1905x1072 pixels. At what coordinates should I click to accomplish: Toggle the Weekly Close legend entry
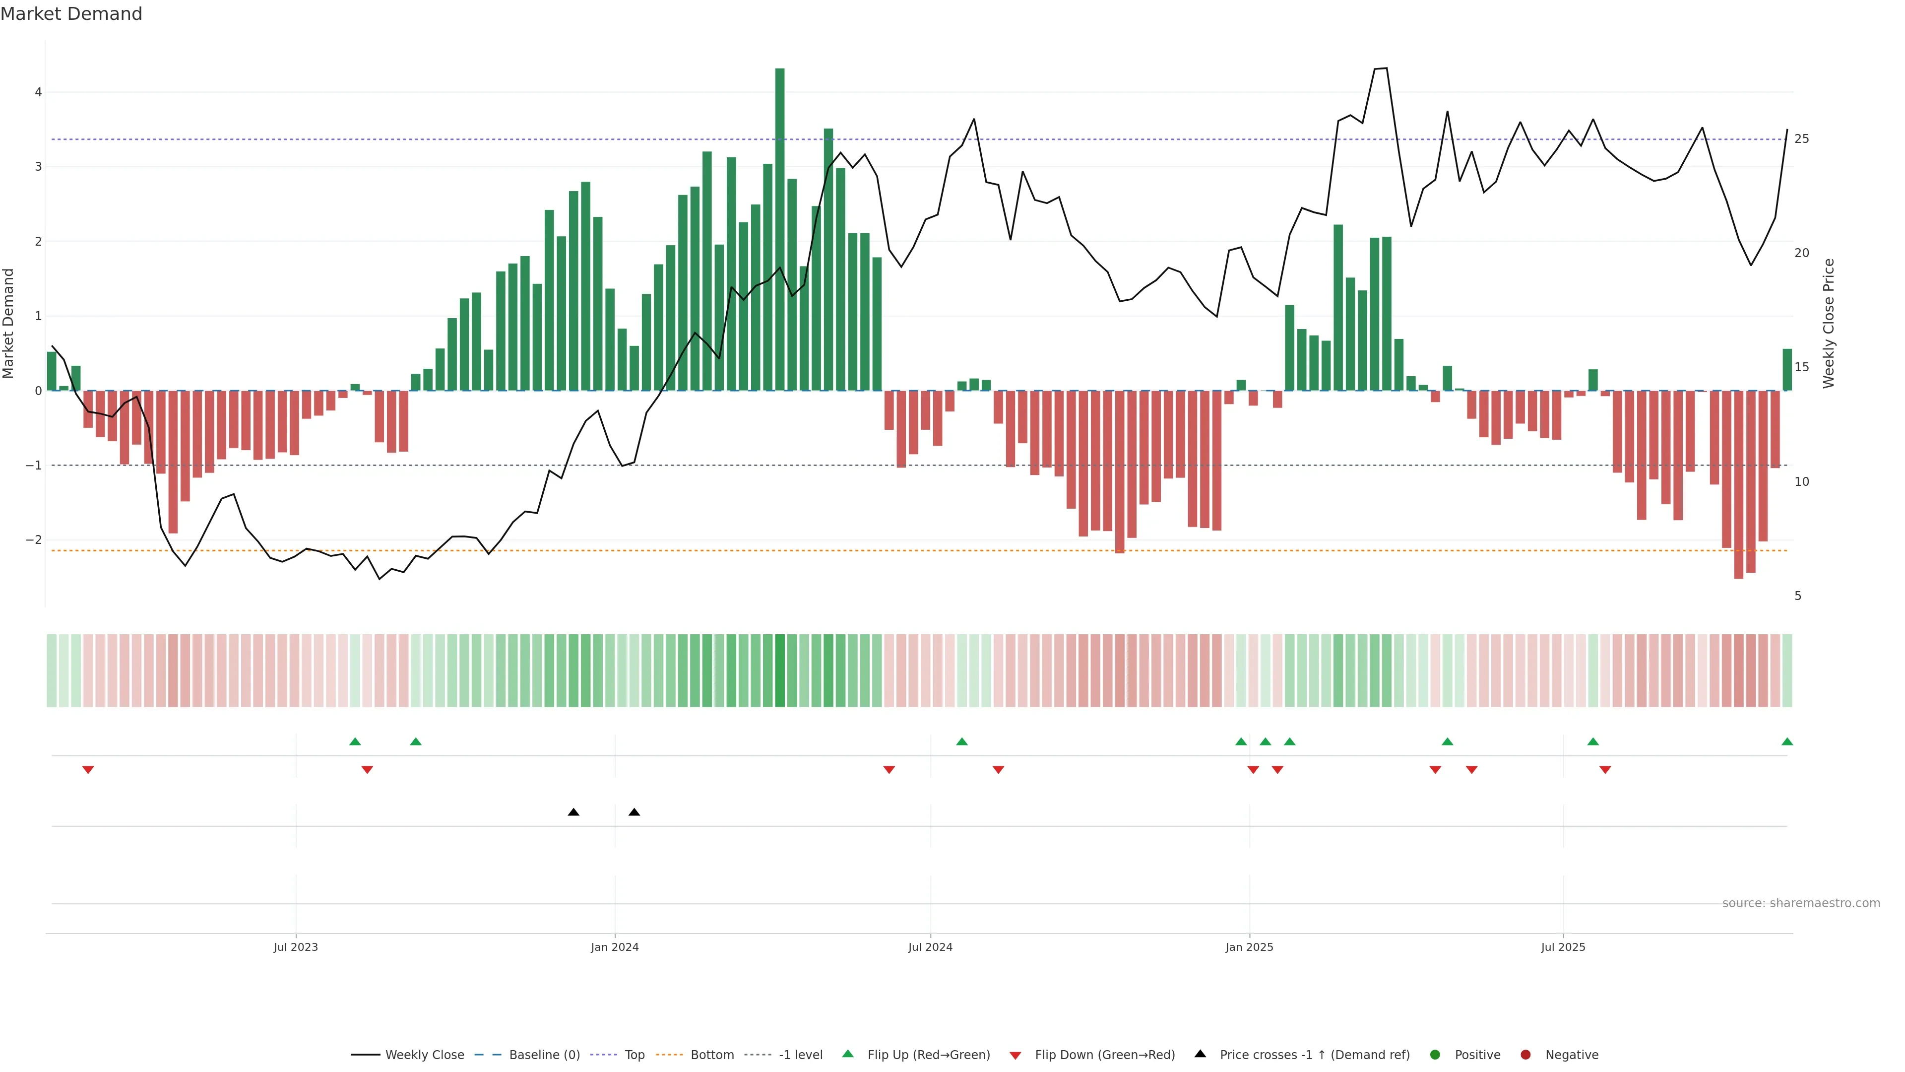pos(425,1055)
